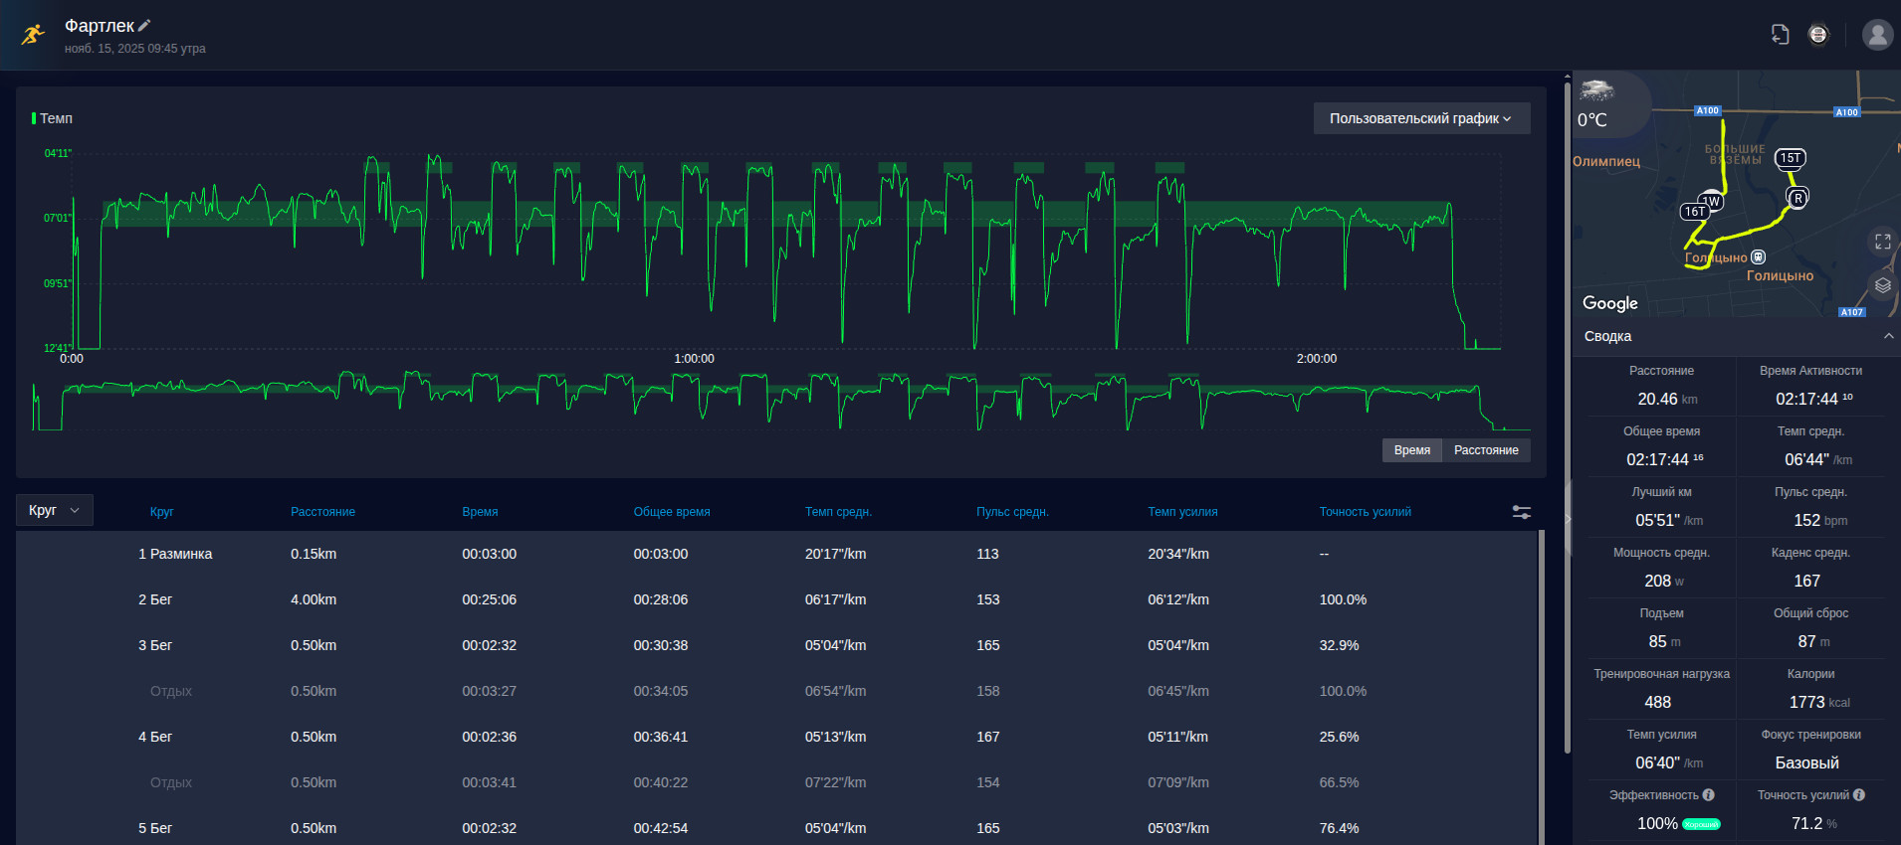This screenshot has width=1901, height=845.
Task: Click the Google logo on map
Action: 1610,303
